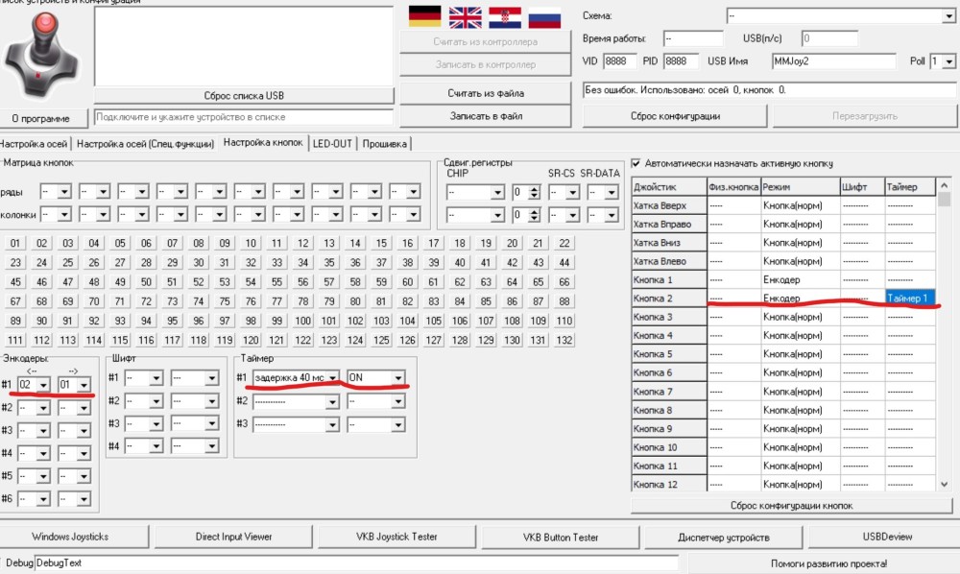The image size is (960, 574).
Task: Select the Croatian flag language icon
Action: pos(505,16)
